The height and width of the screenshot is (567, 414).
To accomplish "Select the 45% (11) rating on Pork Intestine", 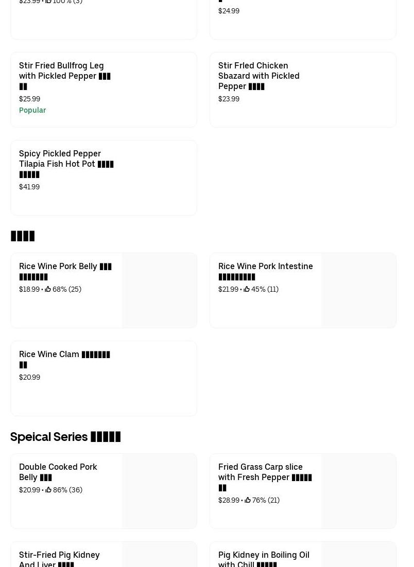I will [x=265, y=289].
